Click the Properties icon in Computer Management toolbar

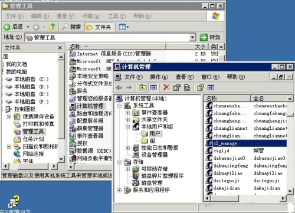point(176,87)
